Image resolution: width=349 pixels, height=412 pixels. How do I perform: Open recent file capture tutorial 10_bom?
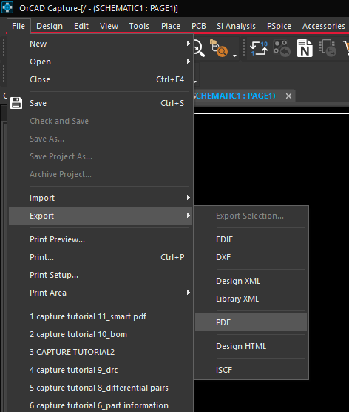pos(78,334)
